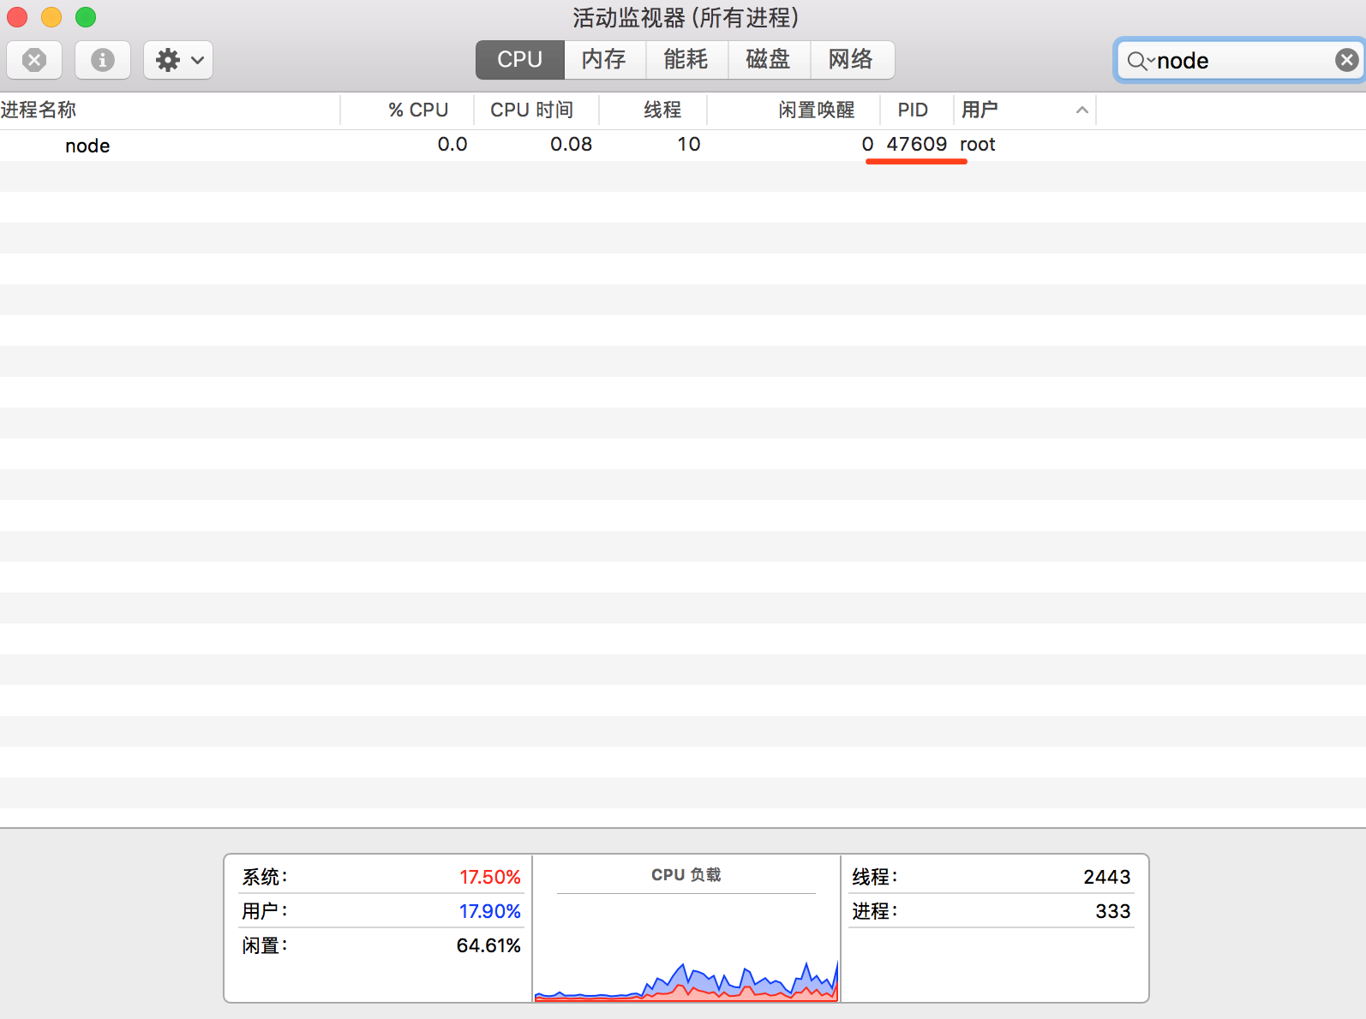Click the 闲置 percentage 64.61%
Image resolution: width=1366 pixels, height=1019 pixels.
coord(488,945)
